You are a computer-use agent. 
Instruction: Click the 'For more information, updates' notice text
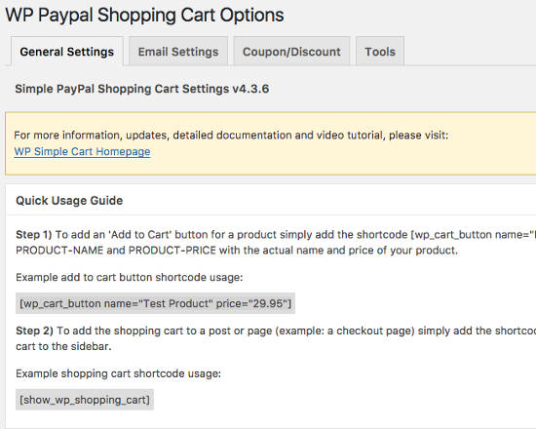pyautogui.click(x=231, y=136)
